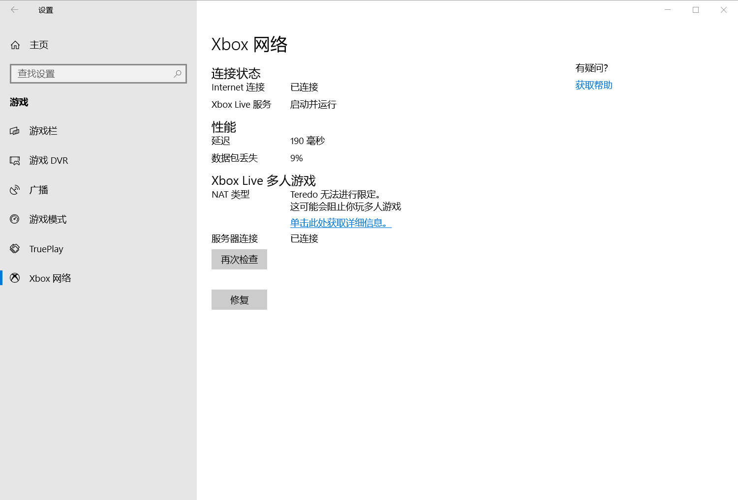The height and width of the screenshot is (500, 738).
Task: Click the Teredo 无法进行限定 text
Action: pos(336,195)
